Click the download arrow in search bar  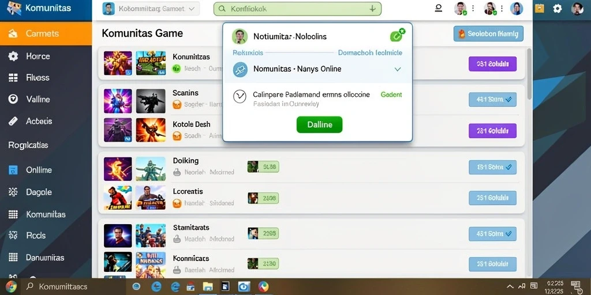point(372,9)
